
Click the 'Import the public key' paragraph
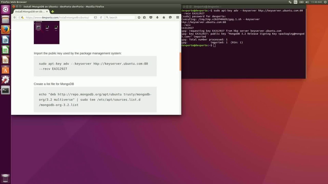[x=78, y=53]
